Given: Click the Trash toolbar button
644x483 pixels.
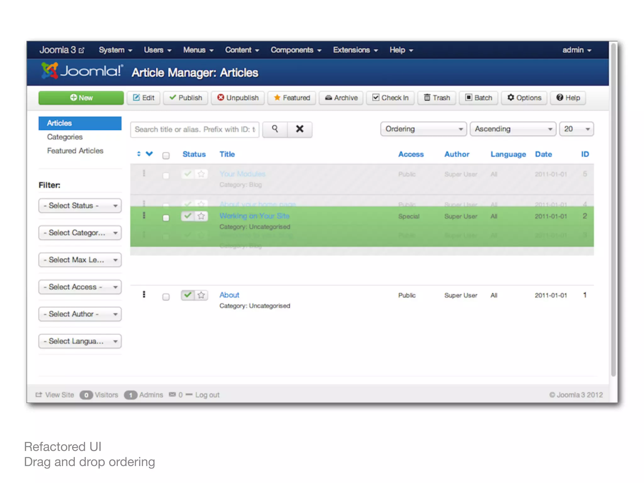Looking at the screenshot, I should click(437, 98).
